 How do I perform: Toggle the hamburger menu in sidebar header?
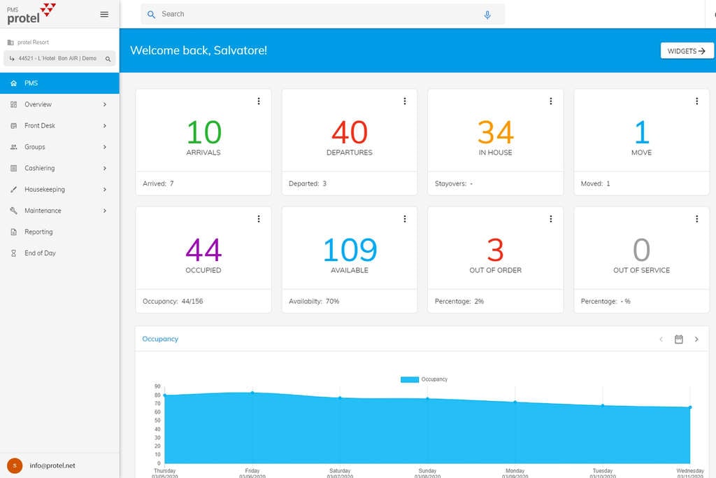(x=104, y=14)
